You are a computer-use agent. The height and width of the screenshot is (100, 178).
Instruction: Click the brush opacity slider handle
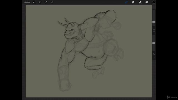pyautogui.click(x=154, y=43)
